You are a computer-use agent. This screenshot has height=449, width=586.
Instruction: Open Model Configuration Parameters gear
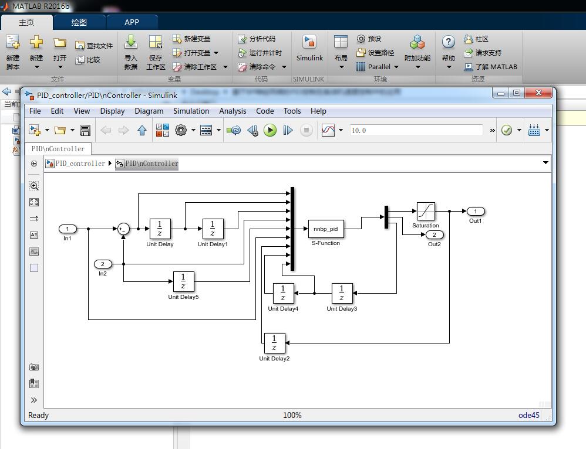coord(181,130)
